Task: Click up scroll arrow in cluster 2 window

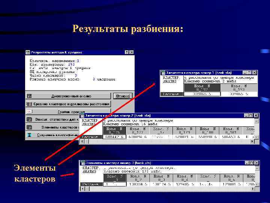Action: pyautogui.click(x=256, y=121)
